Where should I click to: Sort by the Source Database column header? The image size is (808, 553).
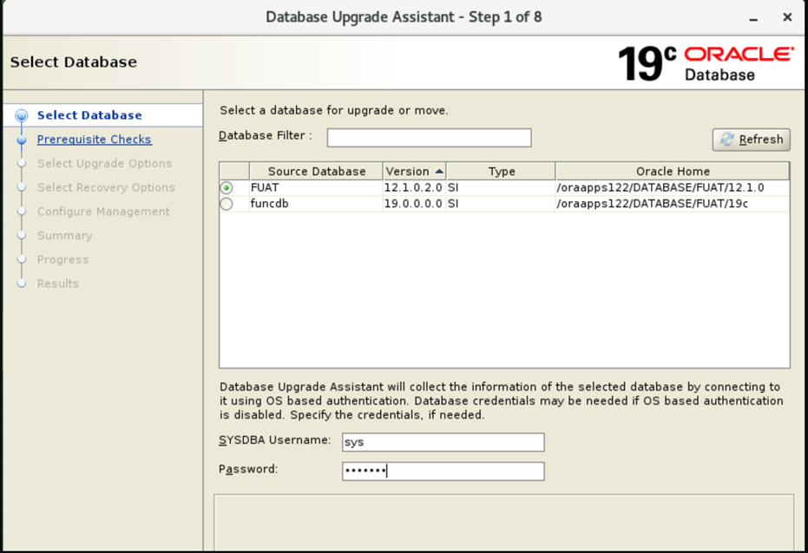[x=317, y=172]
